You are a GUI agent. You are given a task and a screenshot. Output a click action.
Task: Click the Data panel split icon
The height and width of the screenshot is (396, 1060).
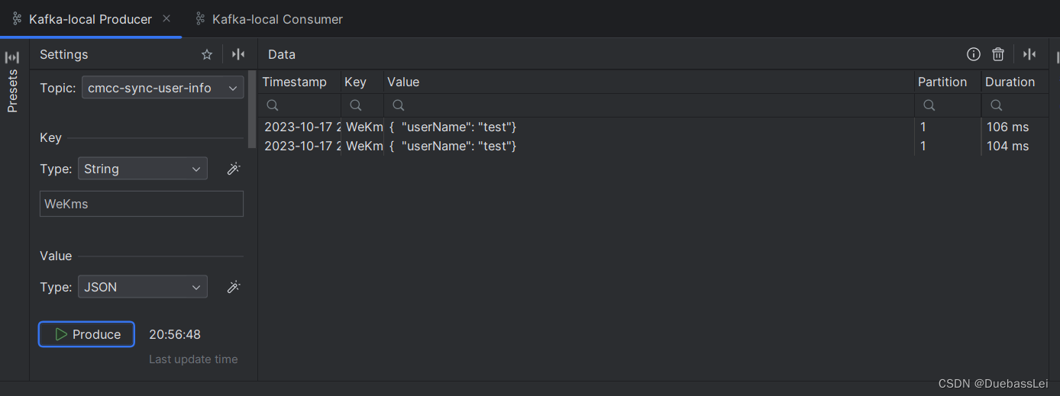1029,54
